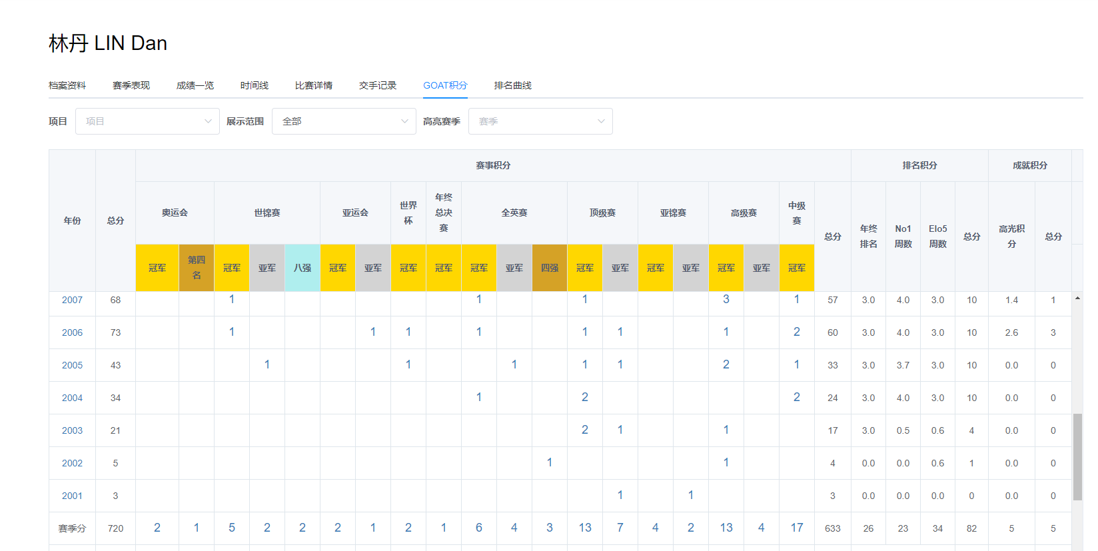Open the 2005 season link
The height and width of the screenshot is (551, 1098).
[x=72, y=365]
